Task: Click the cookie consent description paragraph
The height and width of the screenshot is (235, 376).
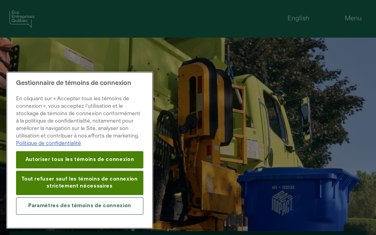Action: point(78,117)
